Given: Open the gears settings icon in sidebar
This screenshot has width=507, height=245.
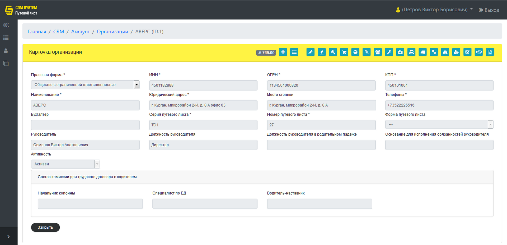Looking at the screenshot, I should pos(6,25).
